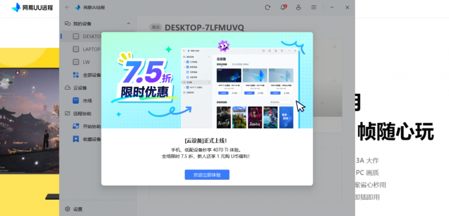Screen dimensions: 449x216
Task: Minimize the UU远程 window
Action: (x=332, y=7)
